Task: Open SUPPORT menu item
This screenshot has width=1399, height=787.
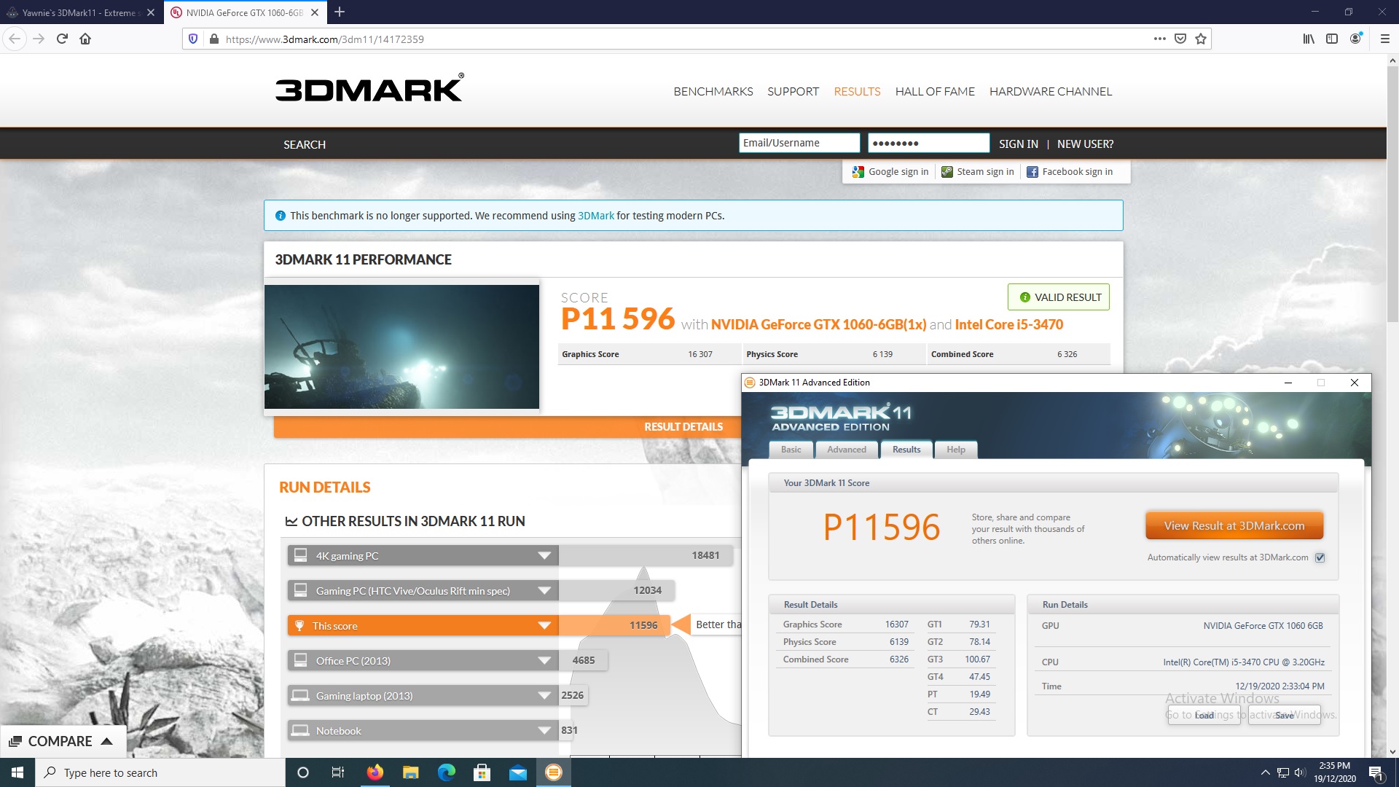Action: pos(793,91)
